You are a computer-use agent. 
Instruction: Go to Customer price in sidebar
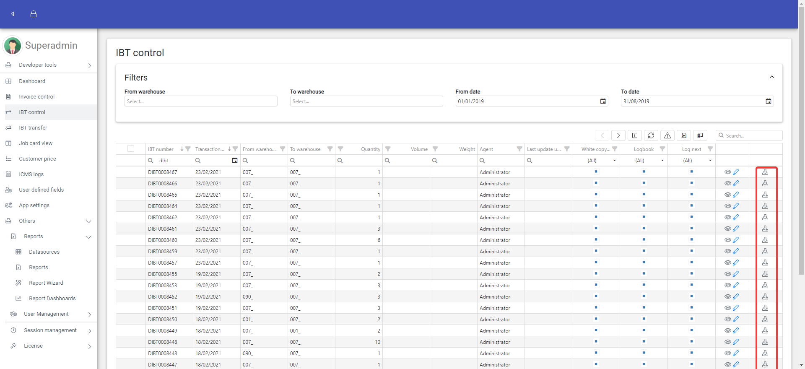click(37, 159)
